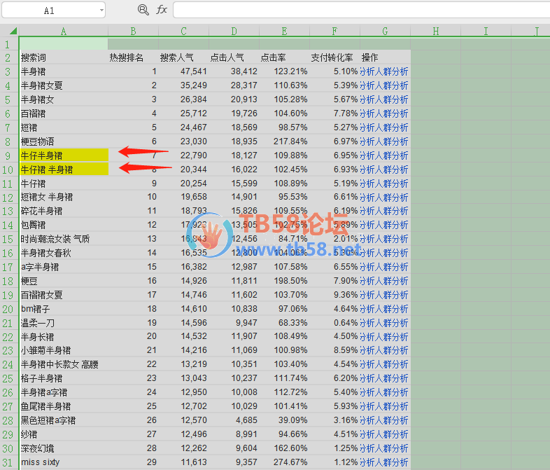
Task: Select column G header
Action: point(385,31)
